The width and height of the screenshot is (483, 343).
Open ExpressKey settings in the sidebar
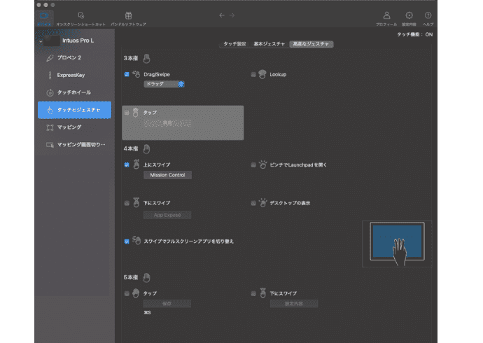[71, 75]
